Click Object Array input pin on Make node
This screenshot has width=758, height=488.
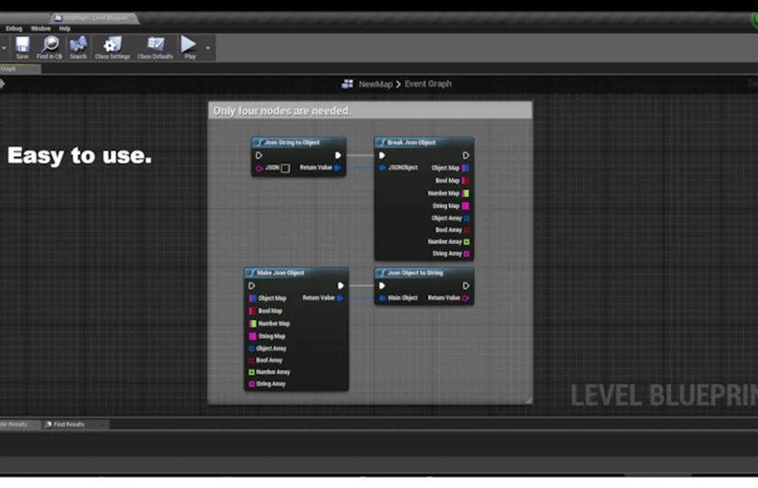tap(251, 349)
